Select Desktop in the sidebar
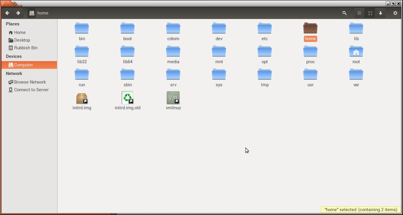Image resolution: width=403 pixels, height=215 pixels. coord(22,40)
